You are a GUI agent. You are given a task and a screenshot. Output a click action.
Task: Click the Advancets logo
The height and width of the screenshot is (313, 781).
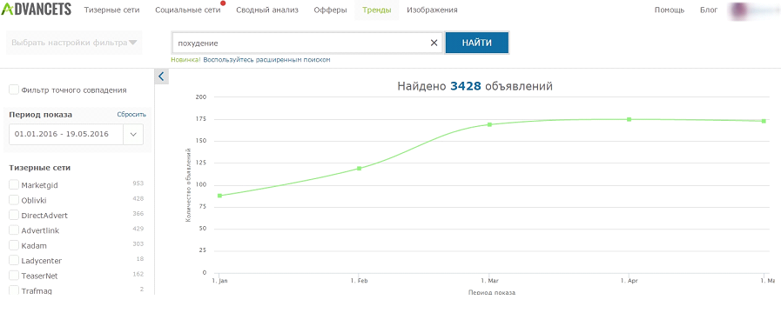(x=36, y=9)
